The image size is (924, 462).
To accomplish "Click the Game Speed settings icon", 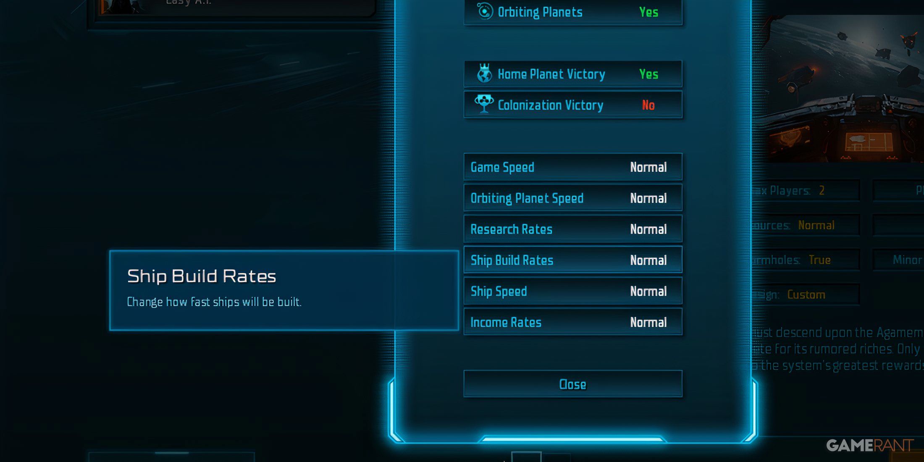I will coord(572,167).
